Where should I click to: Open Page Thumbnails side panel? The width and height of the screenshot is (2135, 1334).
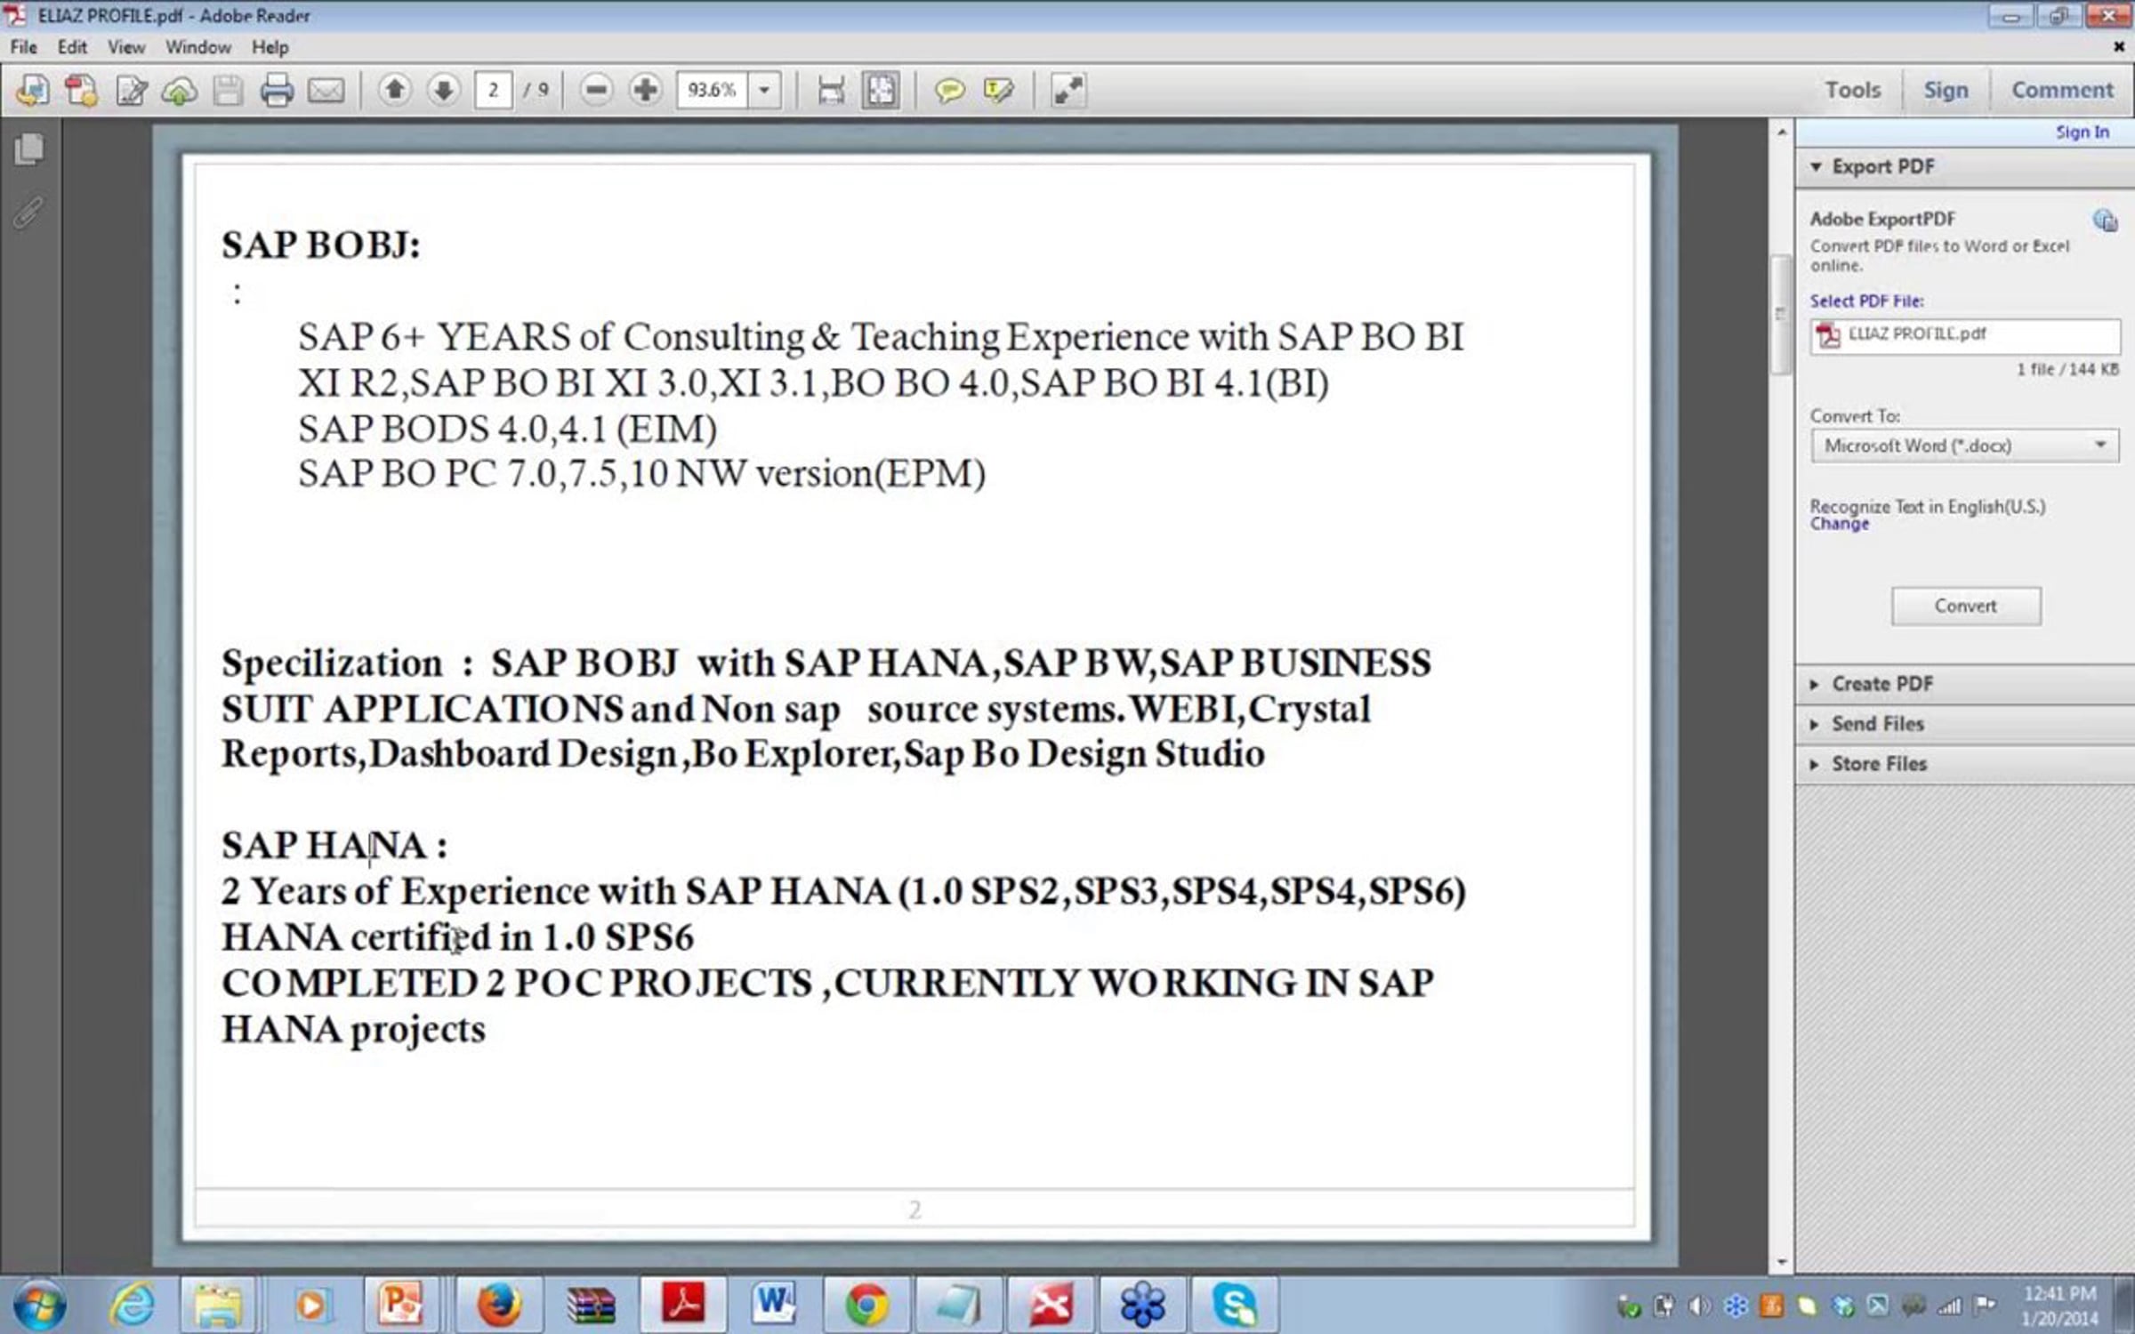[29, 149]
